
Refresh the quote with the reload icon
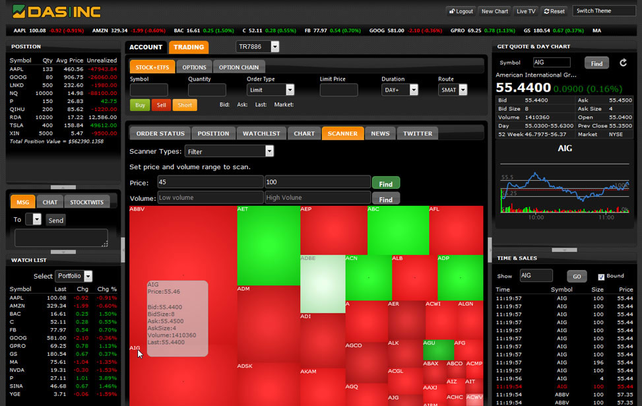(x=623, y=63)
